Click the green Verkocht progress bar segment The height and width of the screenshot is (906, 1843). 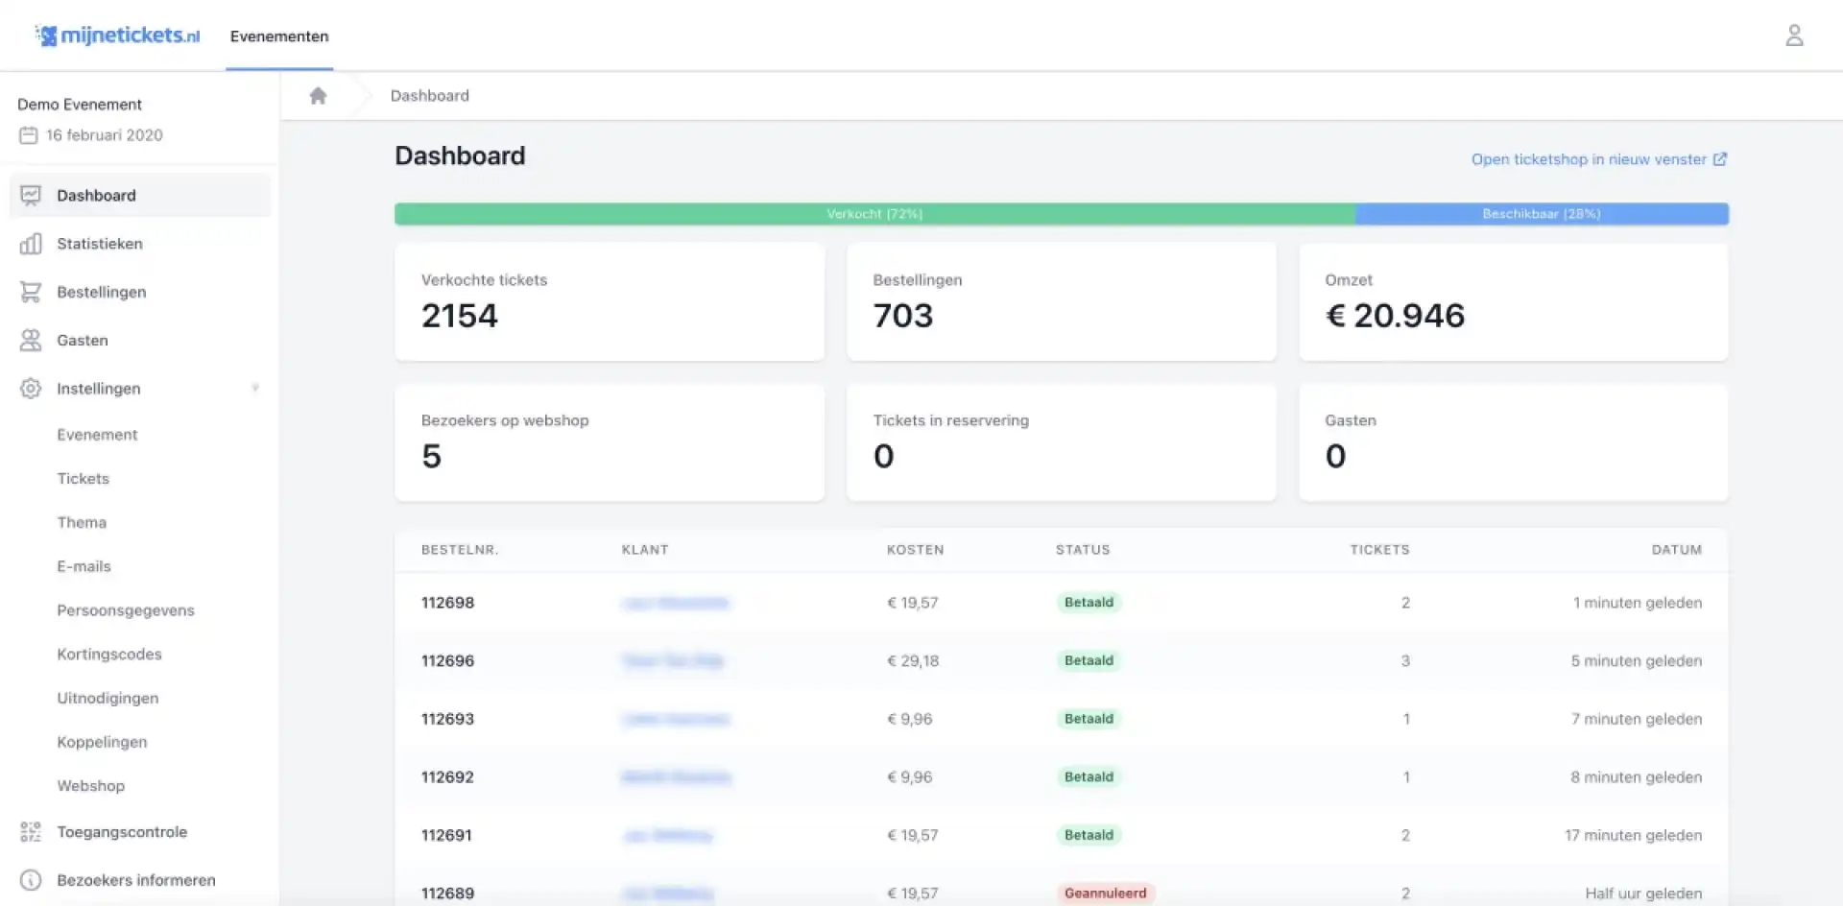(874, 214)
